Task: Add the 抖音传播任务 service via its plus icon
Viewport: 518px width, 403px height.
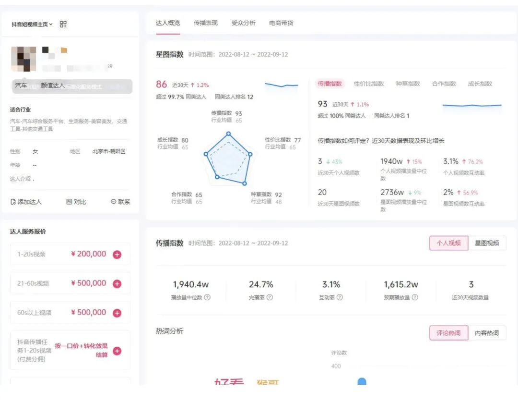Action: coord(117,351)
